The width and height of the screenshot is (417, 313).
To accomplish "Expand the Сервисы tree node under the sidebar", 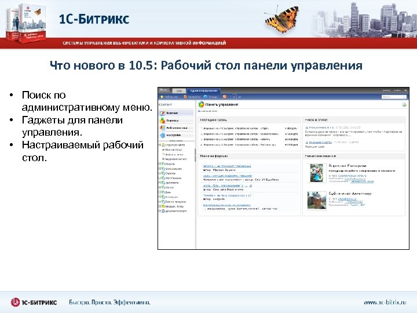I will point(160,173).
